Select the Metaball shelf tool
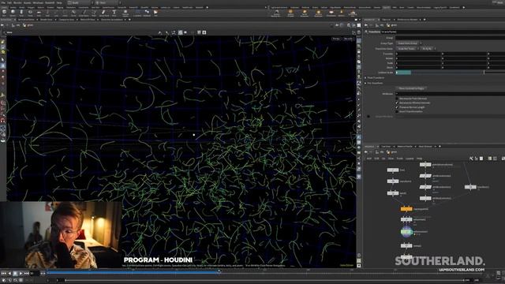 147,13
